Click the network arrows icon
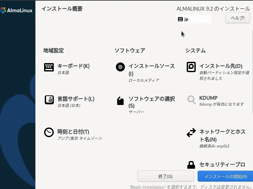253x189 pixels. tap(191, 133)
